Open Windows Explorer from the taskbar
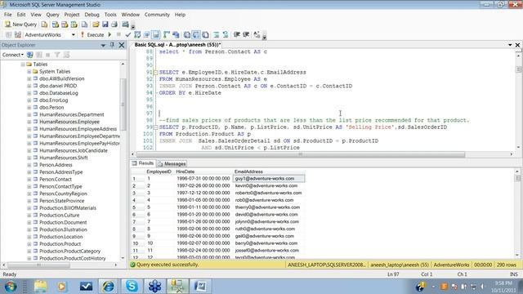Screen dimensions: 523x294 click(41, 287)
